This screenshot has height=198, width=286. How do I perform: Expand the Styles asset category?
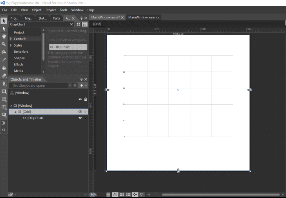click(11, 45)
